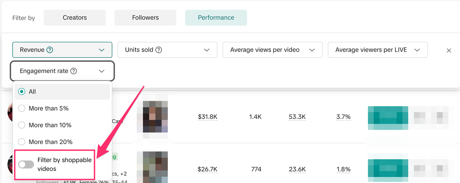Open the Revenue dropdown

pos(62,50)
